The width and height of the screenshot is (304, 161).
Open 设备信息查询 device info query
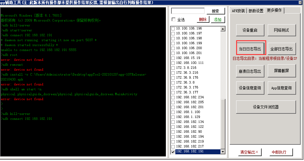point(250,88)
